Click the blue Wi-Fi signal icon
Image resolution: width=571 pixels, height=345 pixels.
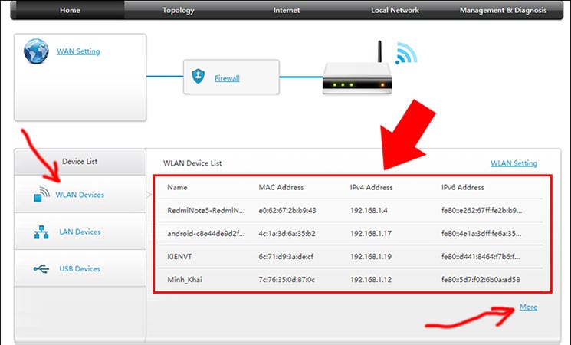coord(406,54)
